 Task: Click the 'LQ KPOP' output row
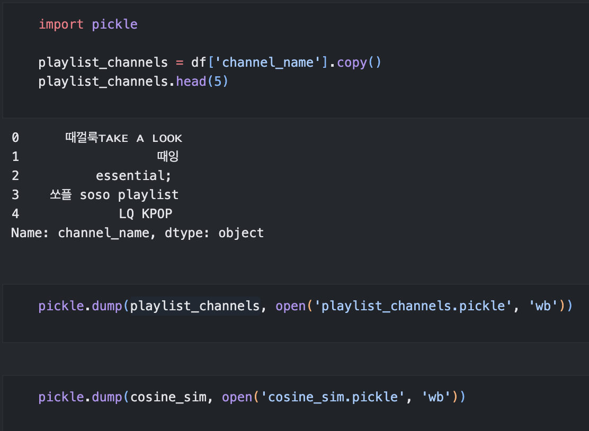point(146,214)
